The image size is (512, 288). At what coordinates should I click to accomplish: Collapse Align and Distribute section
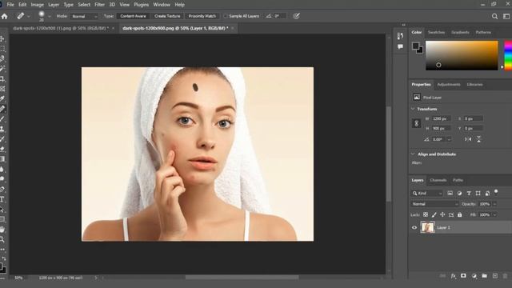pyautogui.click(x=413, y=154)
